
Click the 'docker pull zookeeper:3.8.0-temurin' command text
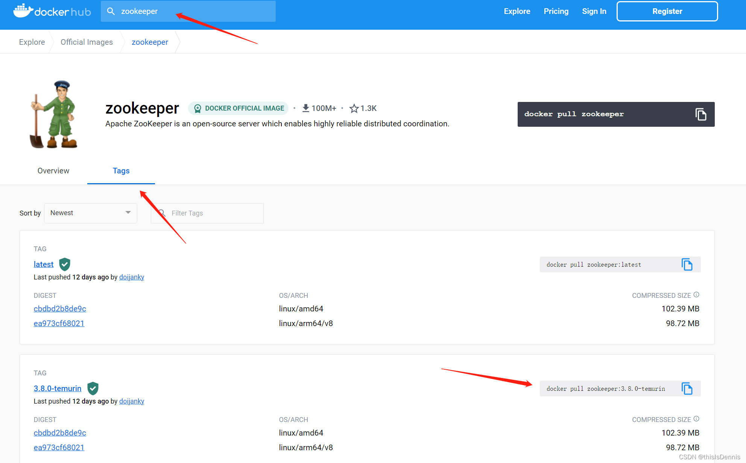click(x=606, y=389)
